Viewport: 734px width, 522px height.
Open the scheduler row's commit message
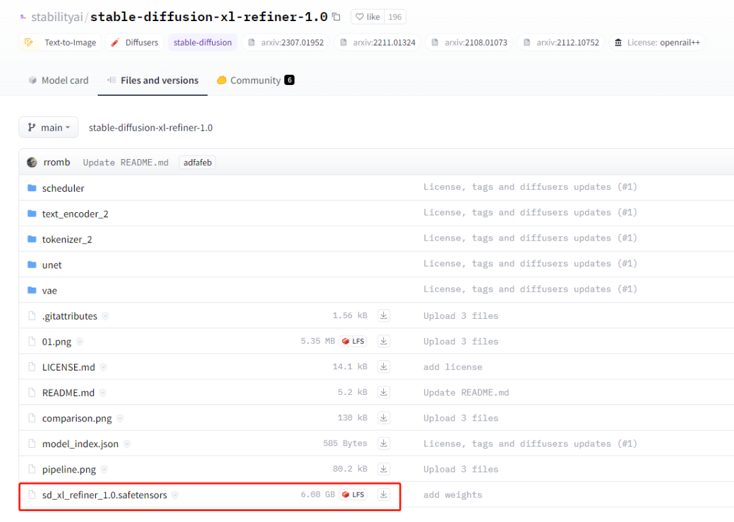pyautogui.click(x=530, y=187)
